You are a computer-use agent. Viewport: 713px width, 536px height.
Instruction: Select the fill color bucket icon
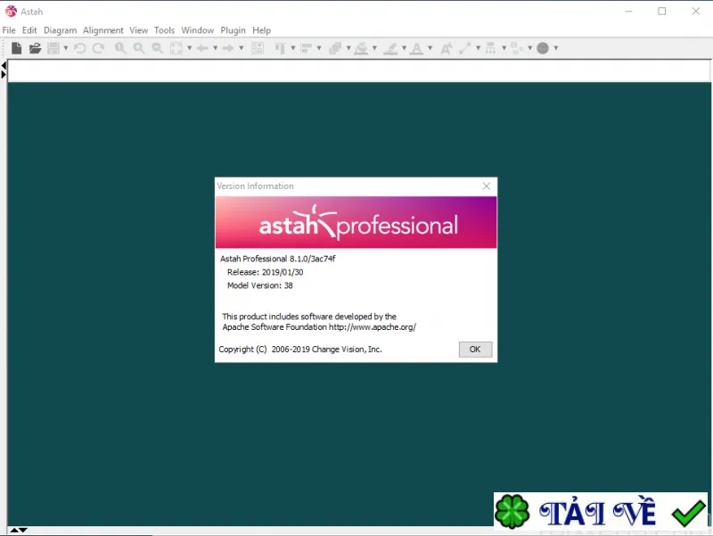[x=362, y=48]
